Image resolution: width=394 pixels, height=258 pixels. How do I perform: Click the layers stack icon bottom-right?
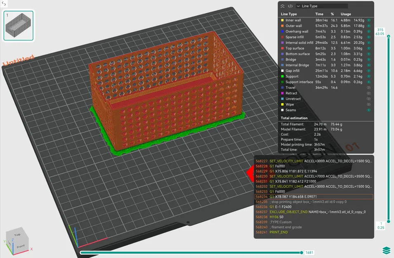pos(387,249)
